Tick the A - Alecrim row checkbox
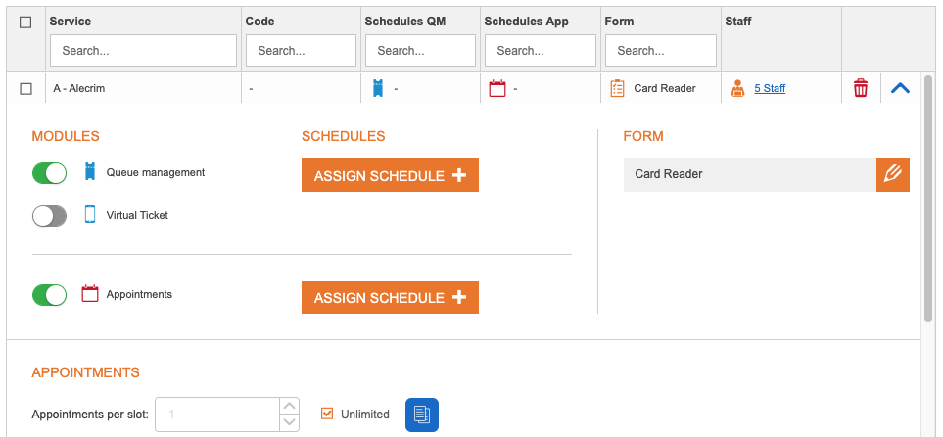This screenshot has height=437, width=943. [x=26, y=89]
